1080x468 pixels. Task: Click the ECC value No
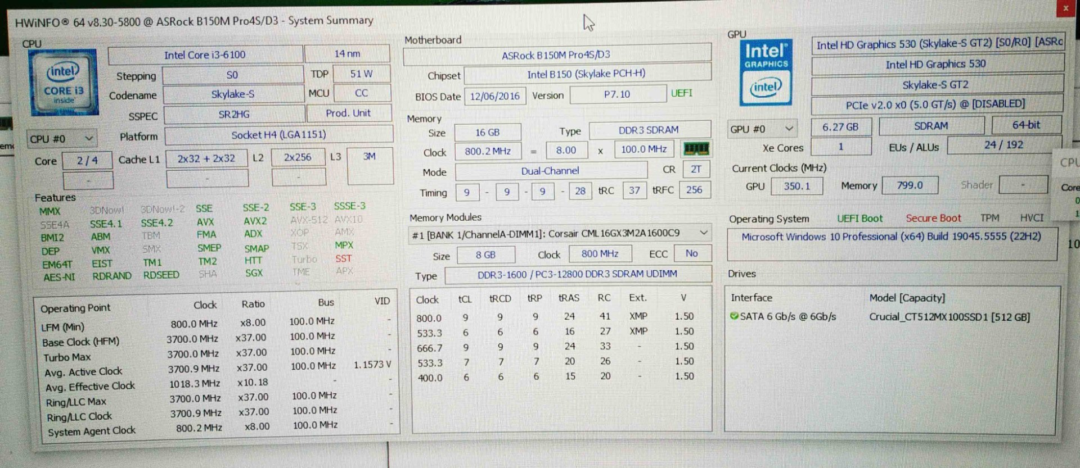(692, 253)
